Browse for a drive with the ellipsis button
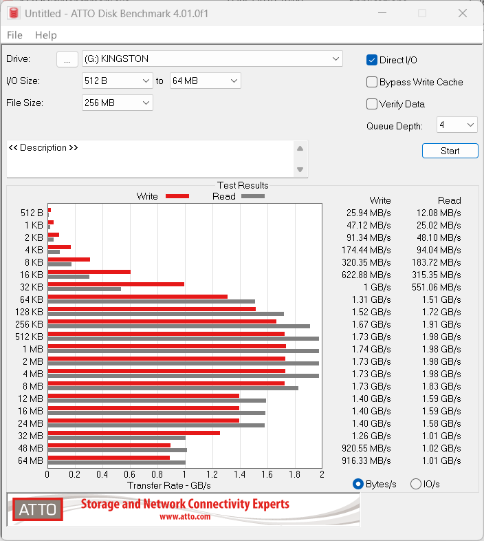 tap(67, 59)
